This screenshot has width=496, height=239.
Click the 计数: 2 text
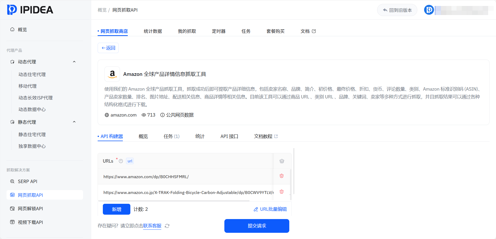click(141, 209)
